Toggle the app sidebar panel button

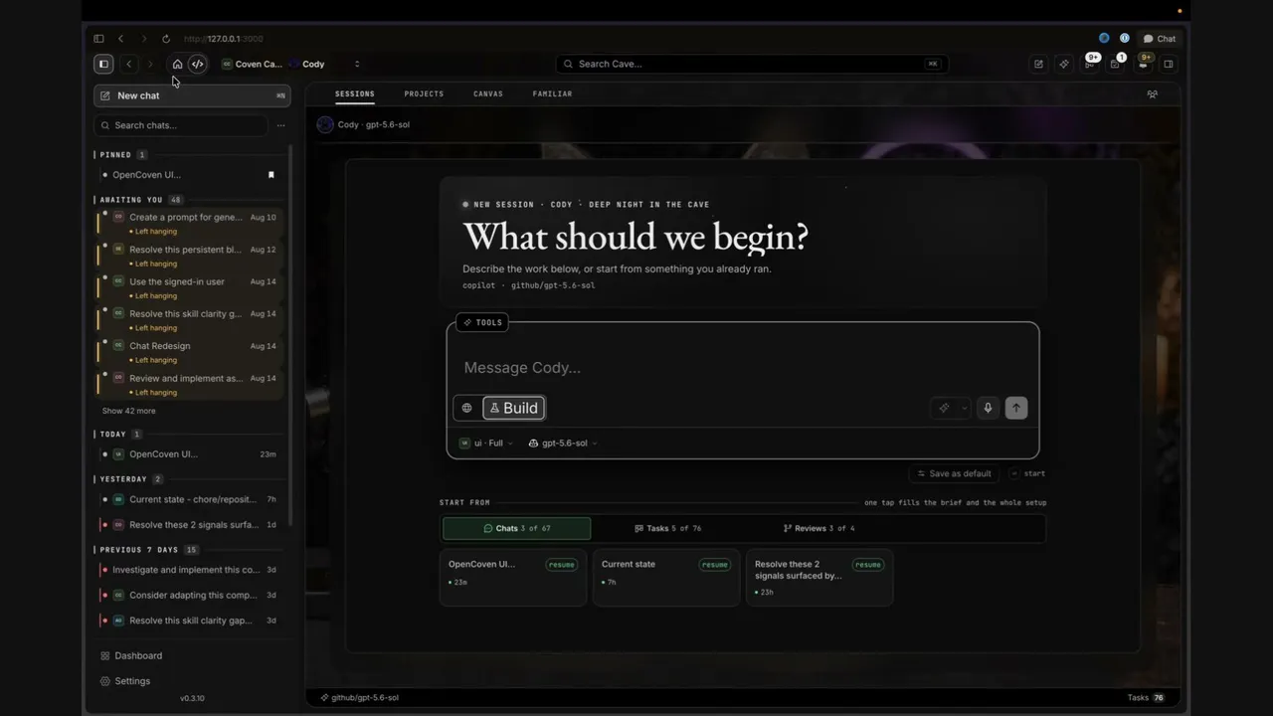pos(103,64)
